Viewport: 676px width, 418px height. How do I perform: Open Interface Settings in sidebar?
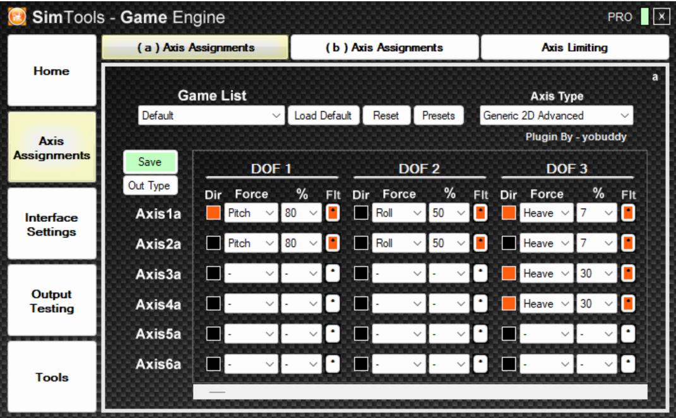(x=52, y=224)
